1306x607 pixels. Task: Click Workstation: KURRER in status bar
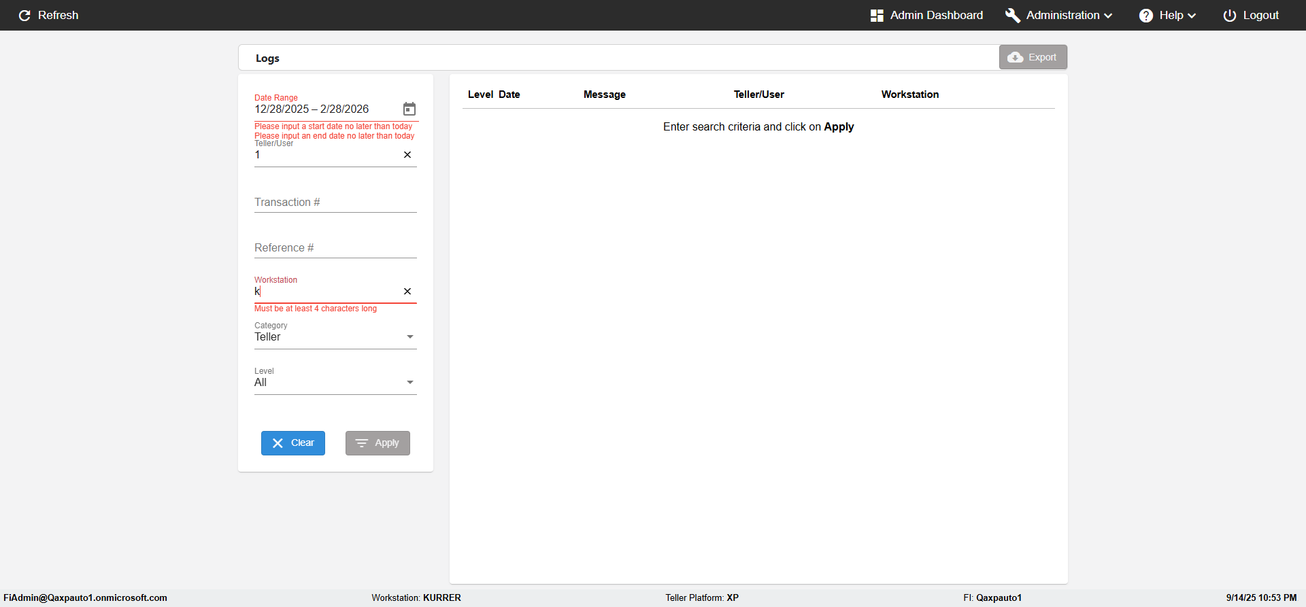pos(416,598)
